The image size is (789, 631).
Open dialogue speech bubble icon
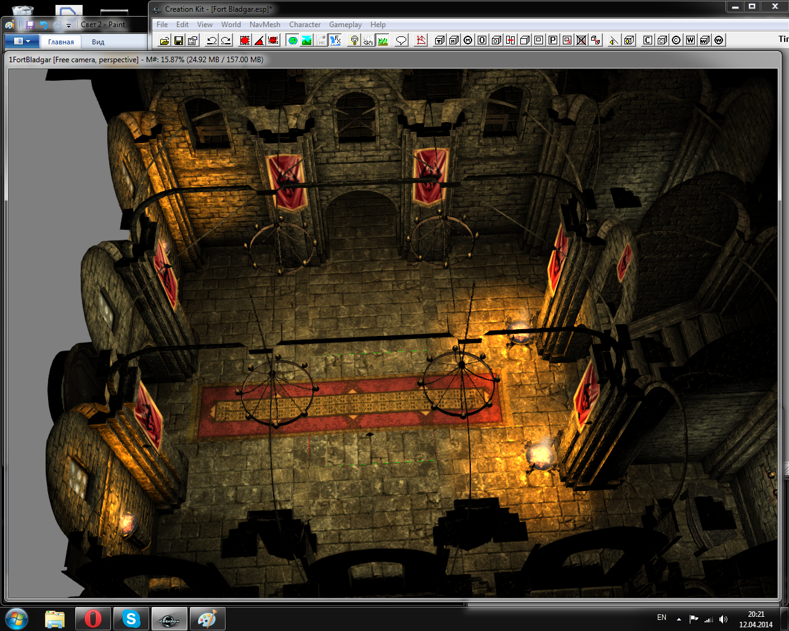401,40
